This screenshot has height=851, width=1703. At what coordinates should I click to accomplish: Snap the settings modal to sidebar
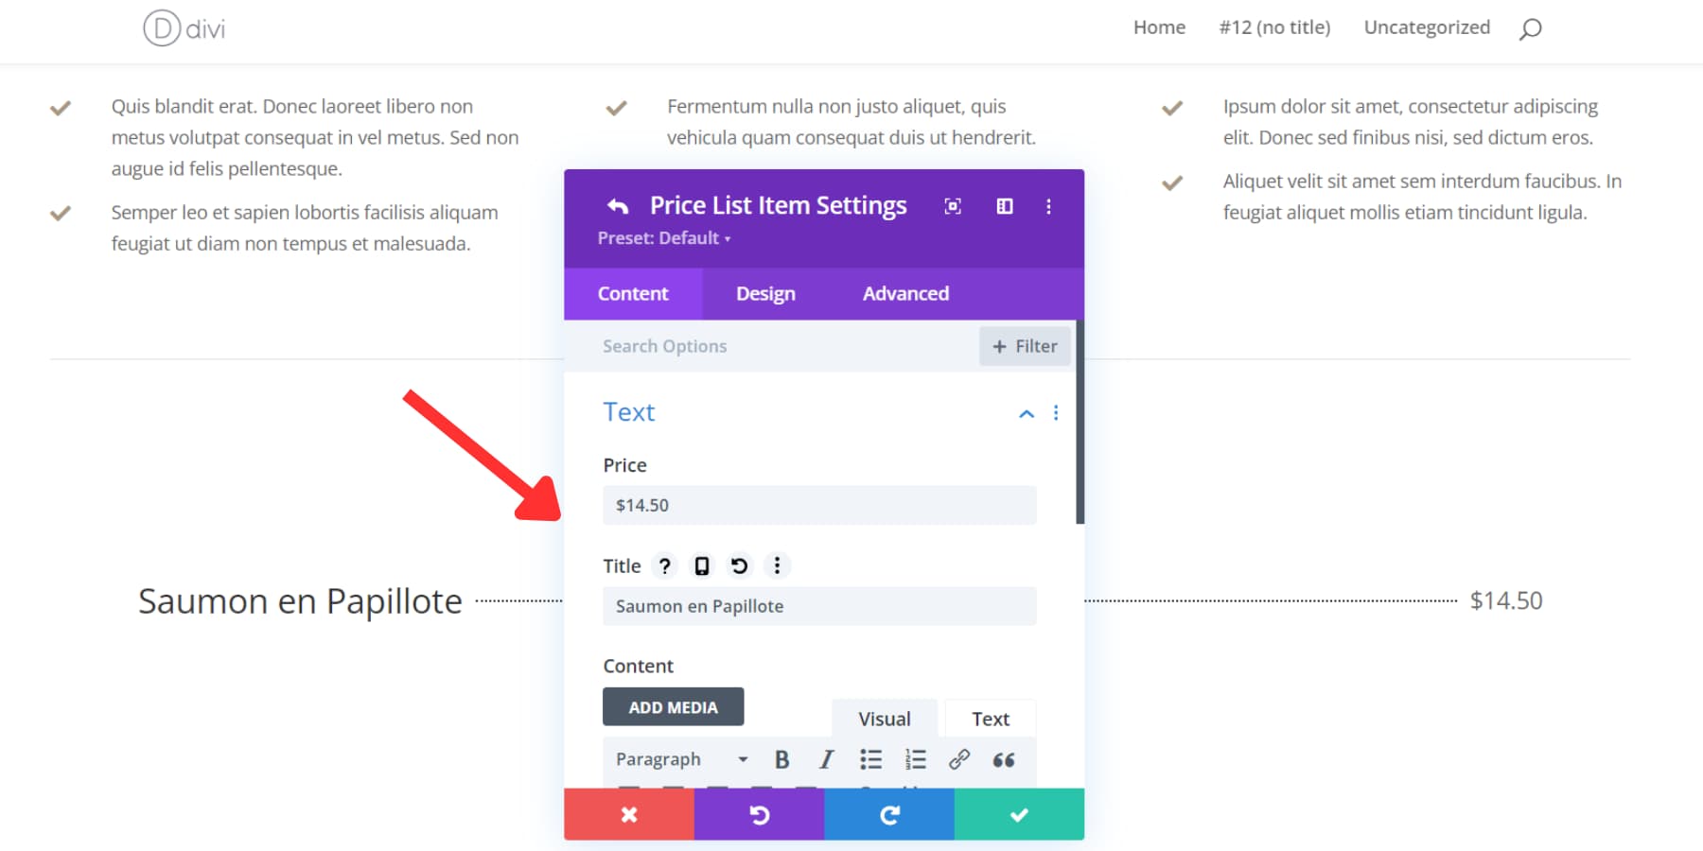[x=1005, y=206]
